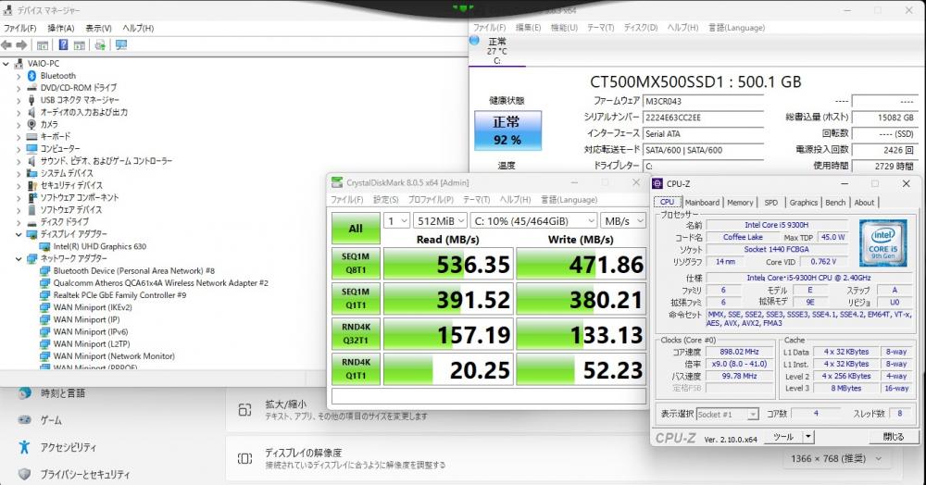
Task: Click the firmware field showing M3CR043
Action: (703, 101)
